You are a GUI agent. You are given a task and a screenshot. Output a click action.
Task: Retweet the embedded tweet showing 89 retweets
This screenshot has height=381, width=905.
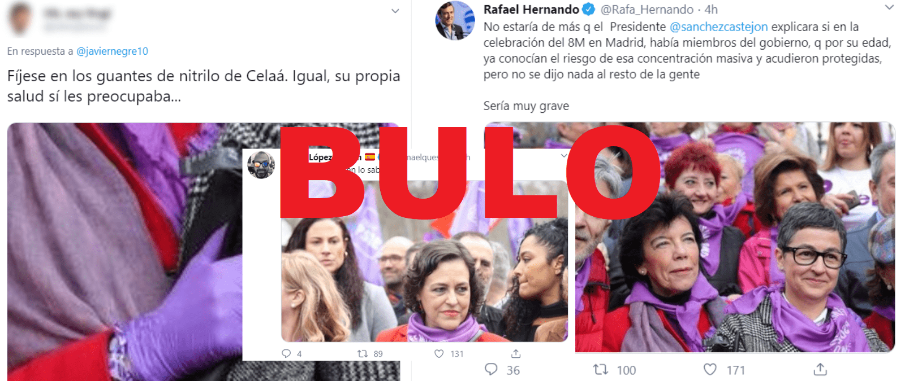(x=362, y=354)
